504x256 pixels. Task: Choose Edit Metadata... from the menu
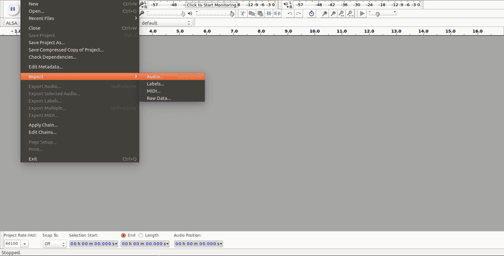coord(45,67)
